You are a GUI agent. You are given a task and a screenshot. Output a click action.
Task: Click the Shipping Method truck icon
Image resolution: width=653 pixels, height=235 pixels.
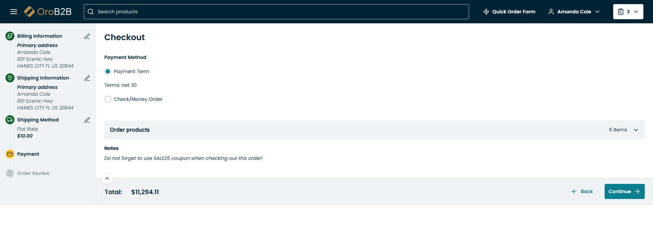pos(10,120)
